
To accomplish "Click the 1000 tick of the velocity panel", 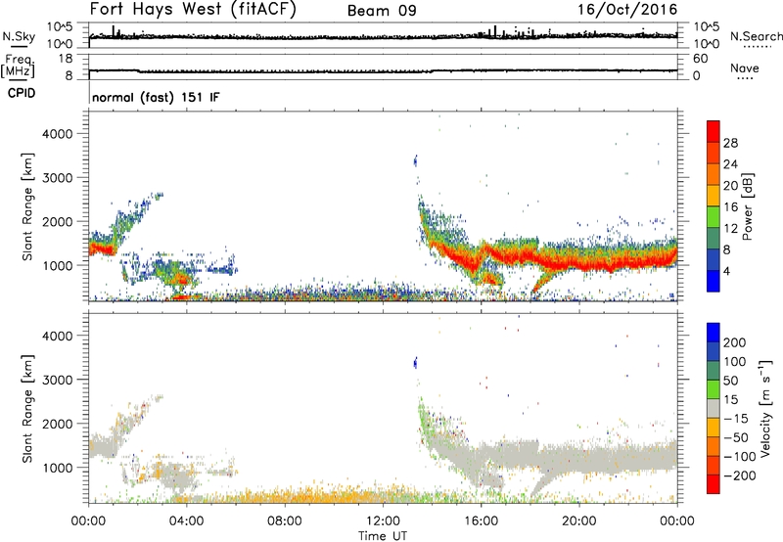I will click(x=58, y=468).
